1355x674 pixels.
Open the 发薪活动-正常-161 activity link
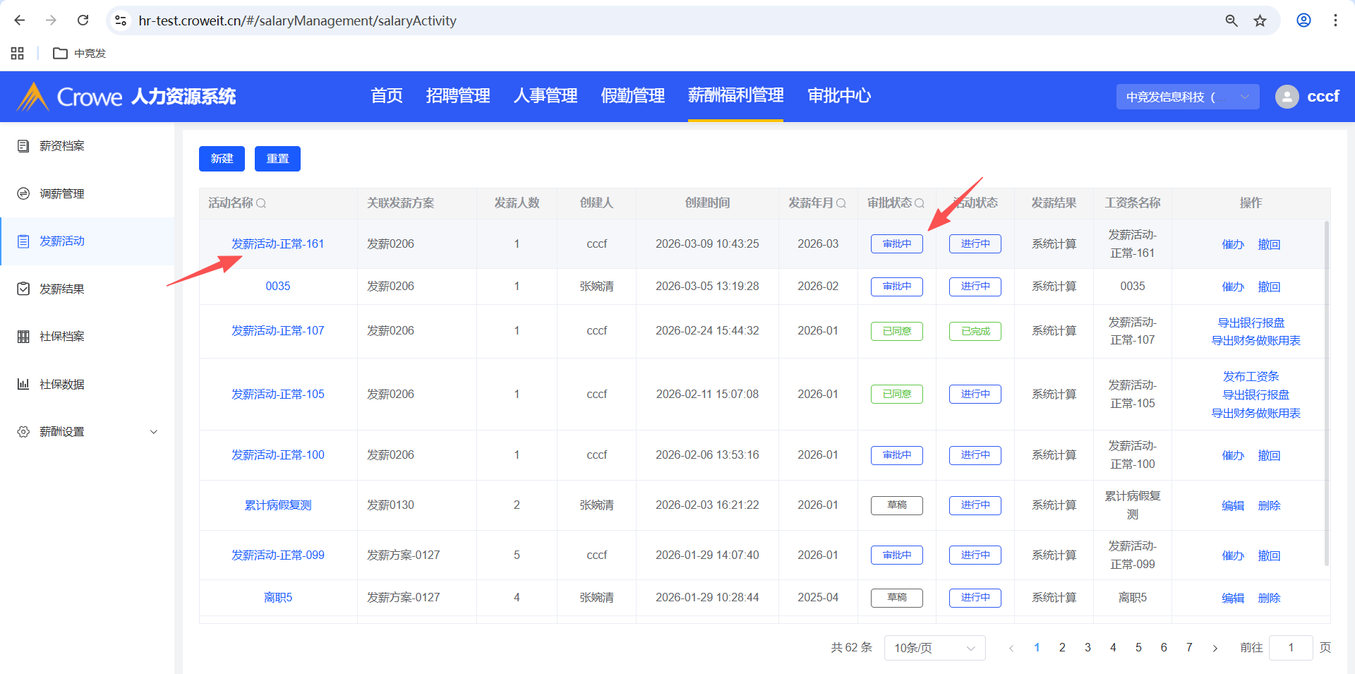click(277, 243)
